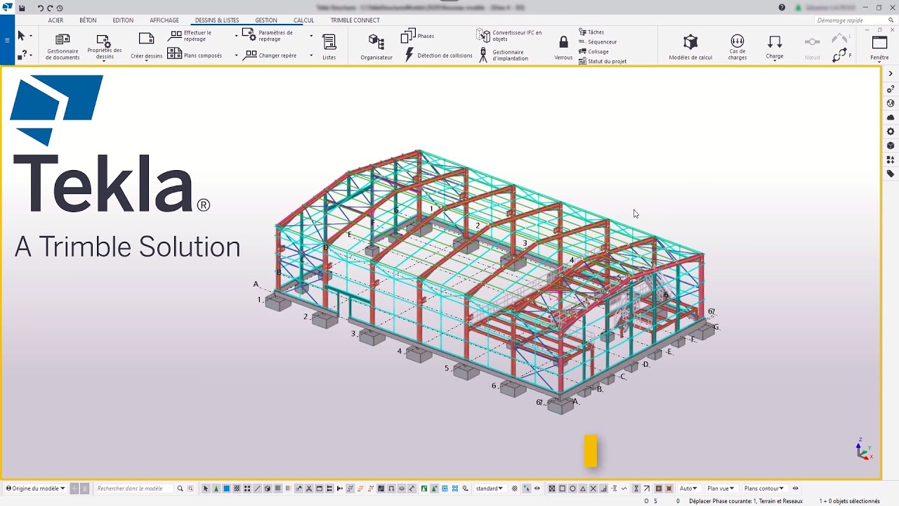Click Changer repère tool
899x506 pixels.
271,55
